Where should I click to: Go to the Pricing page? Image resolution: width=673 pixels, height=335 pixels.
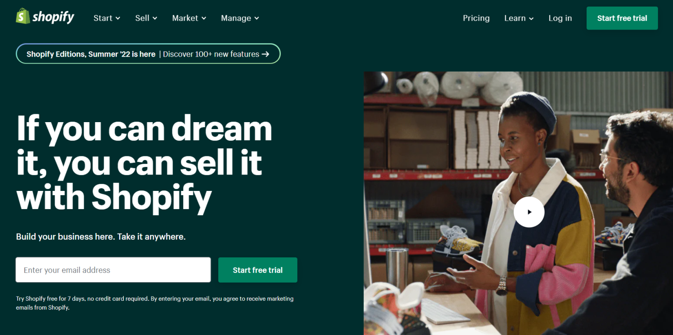pyautogui.click(x=476, y=18)
